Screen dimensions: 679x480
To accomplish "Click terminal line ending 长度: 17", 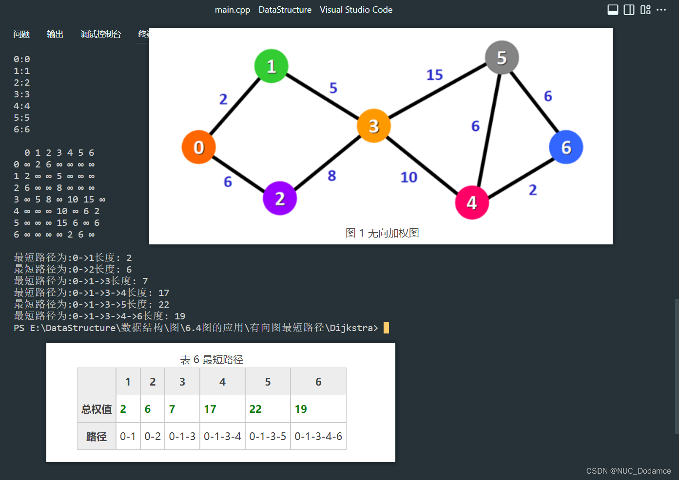I will 92,293.
